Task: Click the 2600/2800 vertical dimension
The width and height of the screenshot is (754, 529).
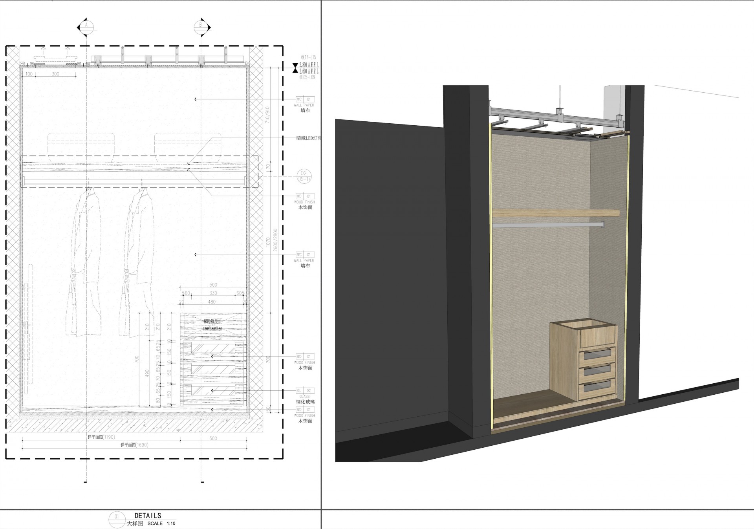Action: (275, 240)
